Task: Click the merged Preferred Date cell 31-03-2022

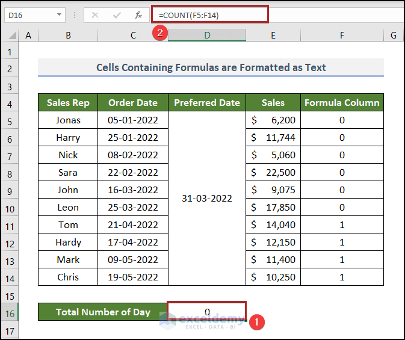Action: [206, 198]
